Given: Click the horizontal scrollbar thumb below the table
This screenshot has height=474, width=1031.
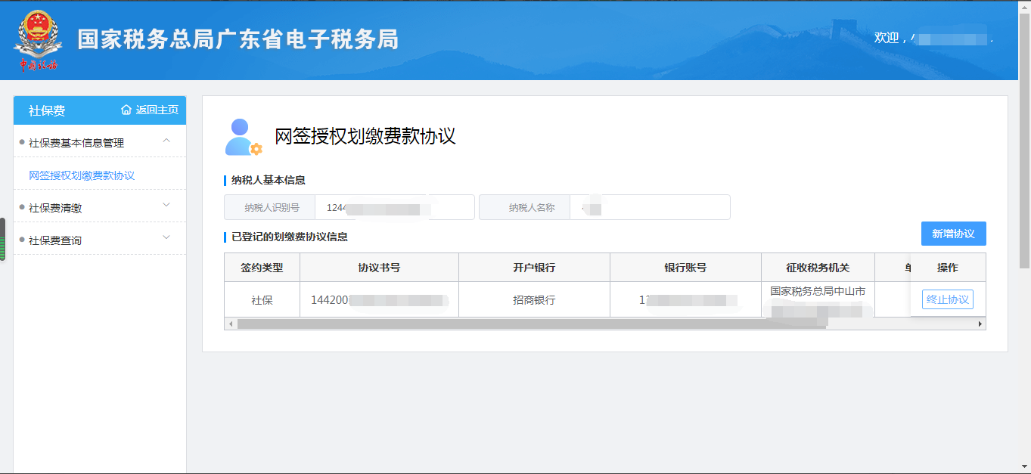Looking at the screenshot, I should point(529,323).
